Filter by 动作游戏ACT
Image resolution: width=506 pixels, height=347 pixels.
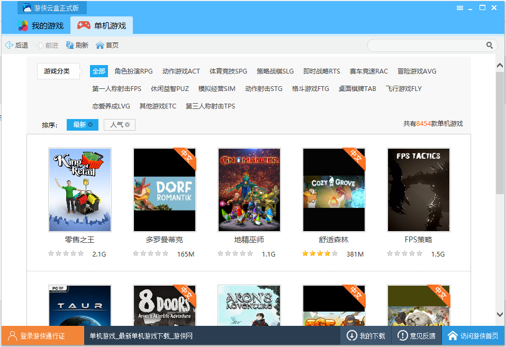pos(181,71)
